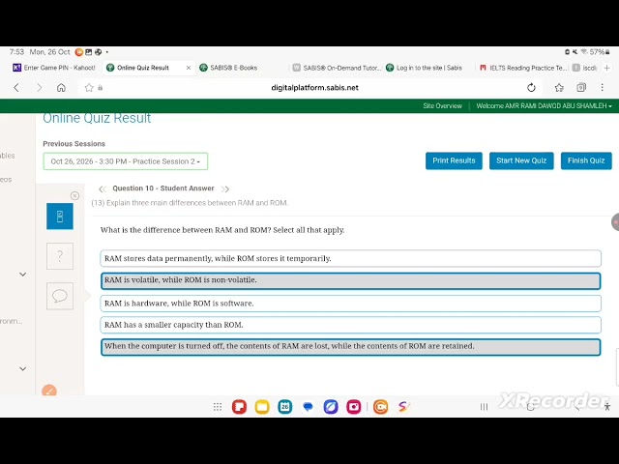The image size is (619, 464).
Task: Open the orange XRecorder app in taskbar
Action: 380,407
